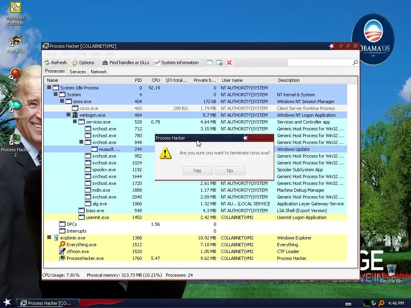Image resolution: width=411 pixels, height=308 pixels.
Task: Open MyPal 68 desktop shortcut
Action: pyautogui.click(x=16, y=44)
